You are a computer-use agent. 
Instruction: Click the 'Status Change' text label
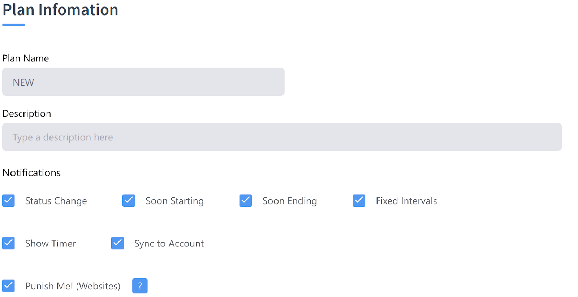56,201
